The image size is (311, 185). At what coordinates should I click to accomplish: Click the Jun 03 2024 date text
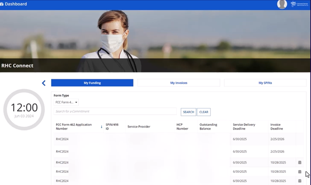click(x=24, y=116)
